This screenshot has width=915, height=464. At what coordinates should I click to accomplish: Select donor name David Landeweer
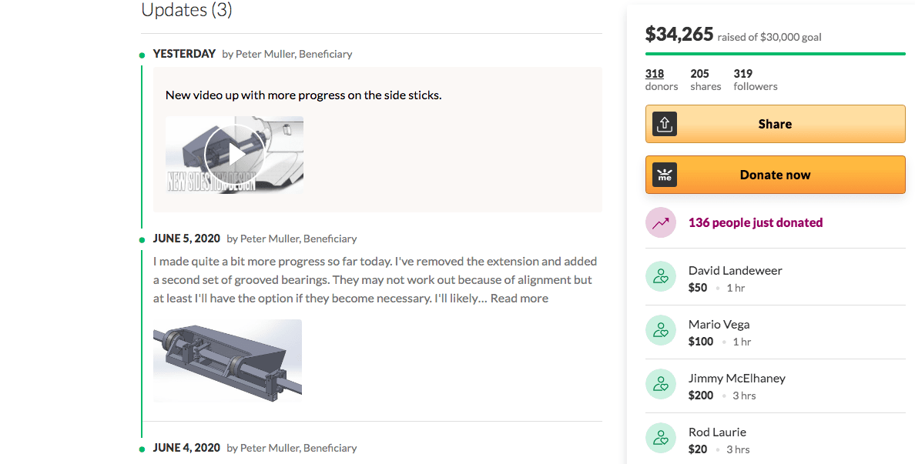735,271
